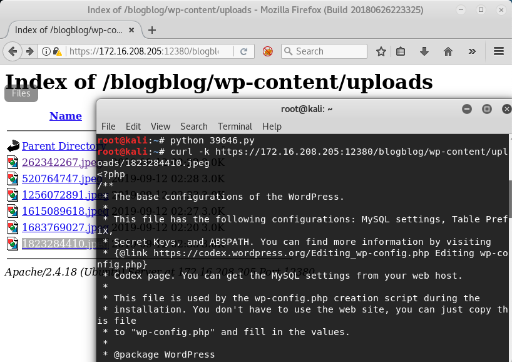
Task: Click the Firefox forward arrow button
Action: 29,51
